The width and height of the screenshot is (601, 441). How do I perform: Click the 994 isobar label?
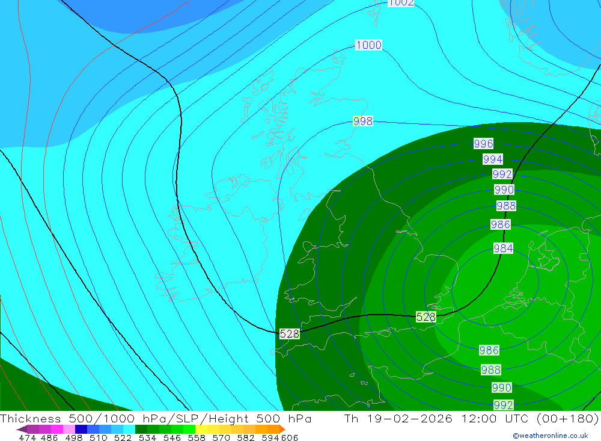tap(493, 159)
